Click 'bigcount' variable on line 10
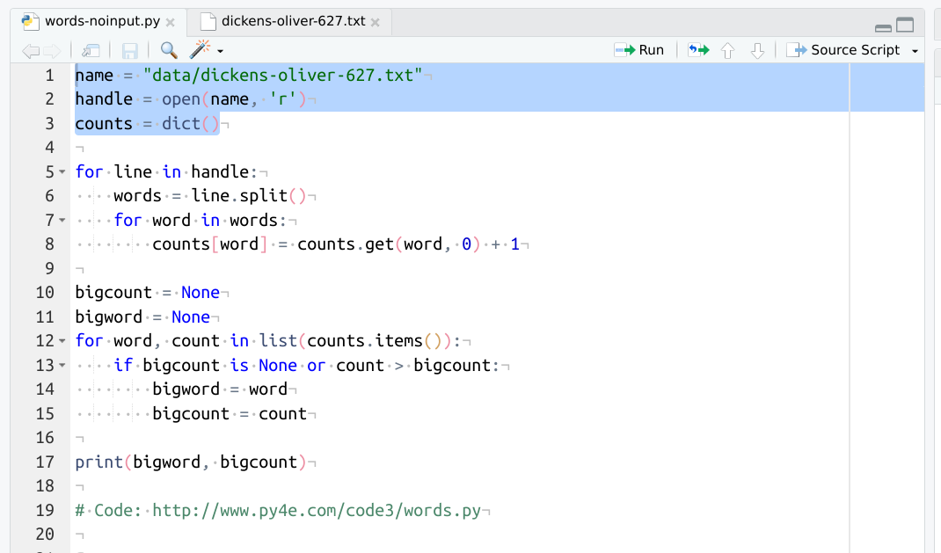Screen dimensions: 941x553 point(113,293)
